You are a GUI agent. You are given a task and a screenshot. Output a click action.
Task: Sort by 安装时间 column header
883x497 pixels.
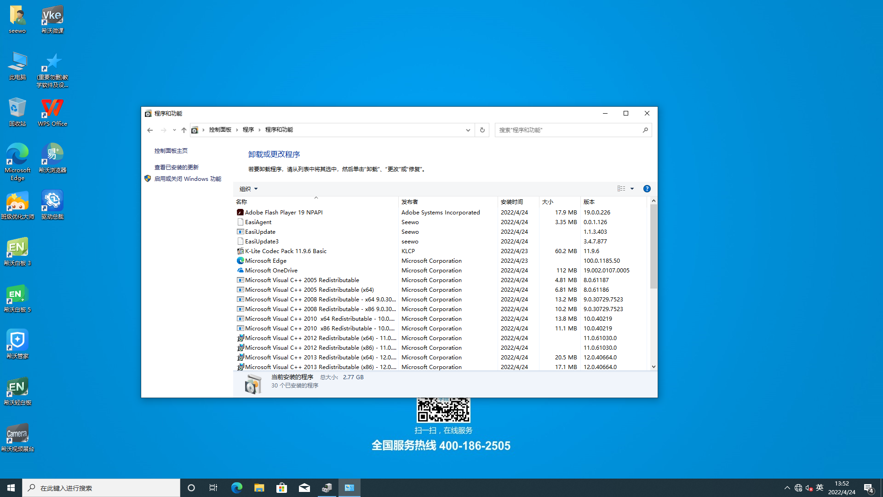click(x=518, y=202)
